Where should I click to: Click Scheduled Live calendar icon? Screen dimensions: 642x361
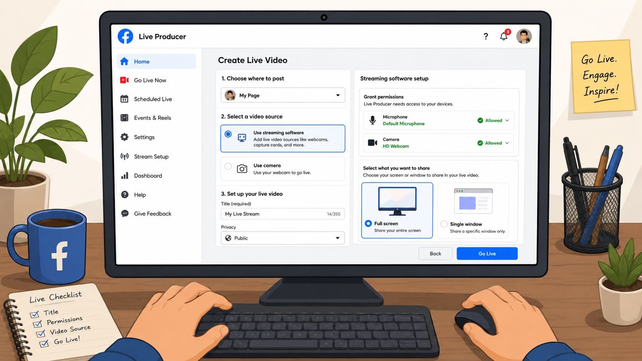[x=124, y=99]
